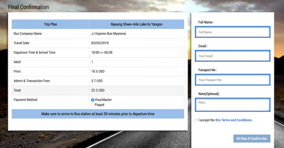Click the Trip Plan table header
This screenshot has height=148, width=284.
(x=50, y=24)
